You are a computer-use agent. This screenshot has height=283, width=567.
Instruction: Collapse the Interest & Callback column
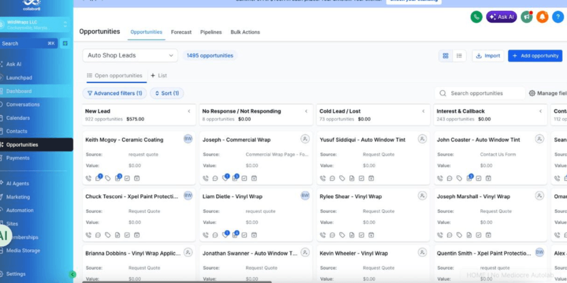[540, 111]
